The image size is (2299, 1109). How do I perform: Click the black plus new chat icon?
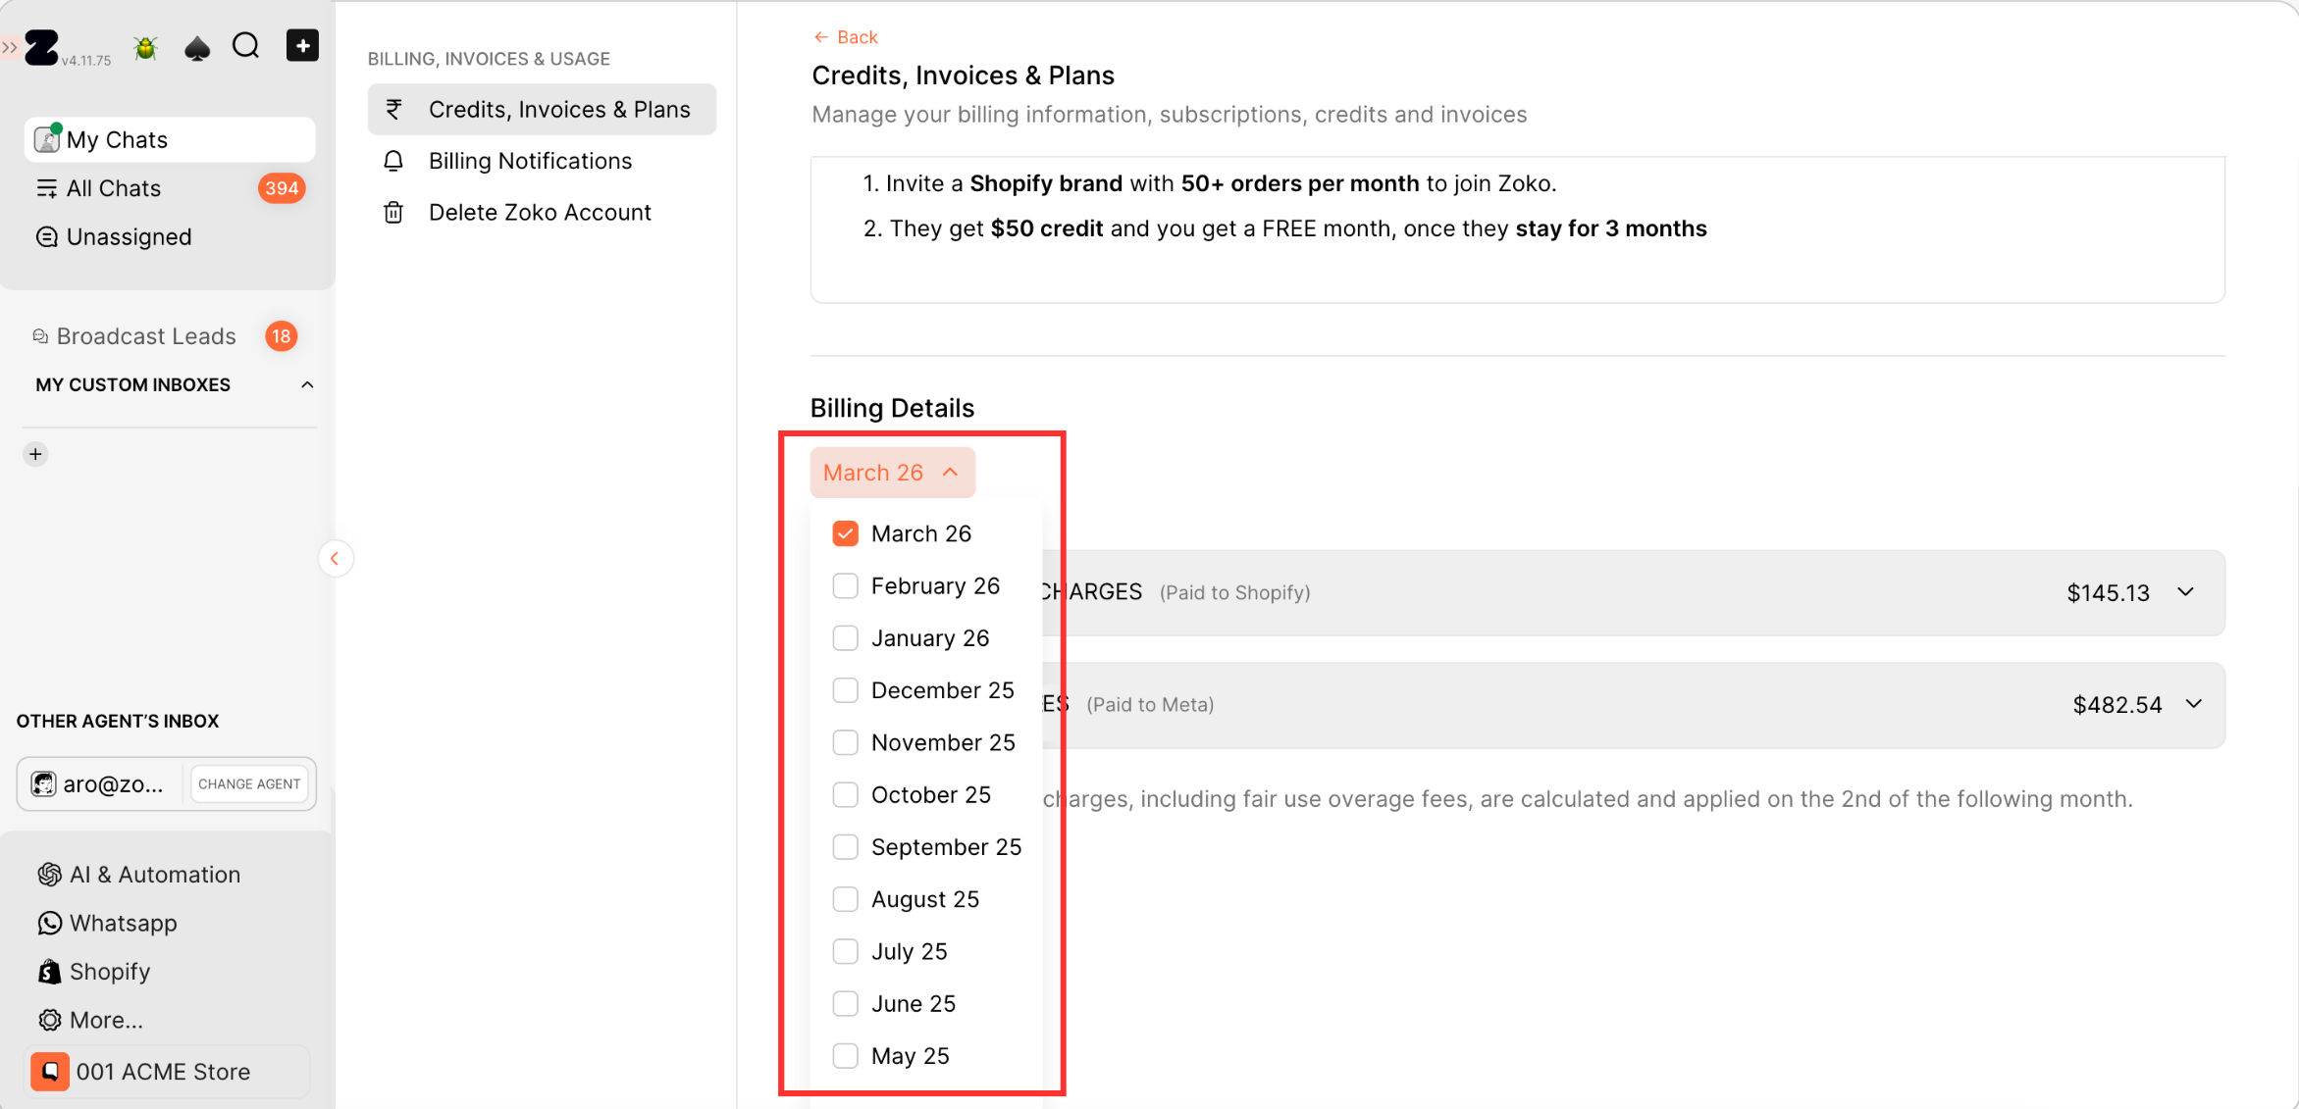click(302, 45)
